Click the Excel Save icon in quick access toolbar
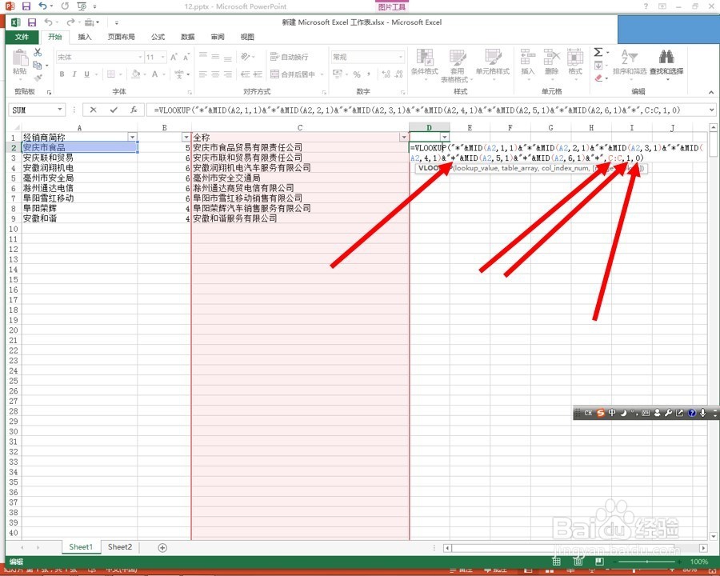The height and width of the screenshot is (576, 720). tap(32, 22)
